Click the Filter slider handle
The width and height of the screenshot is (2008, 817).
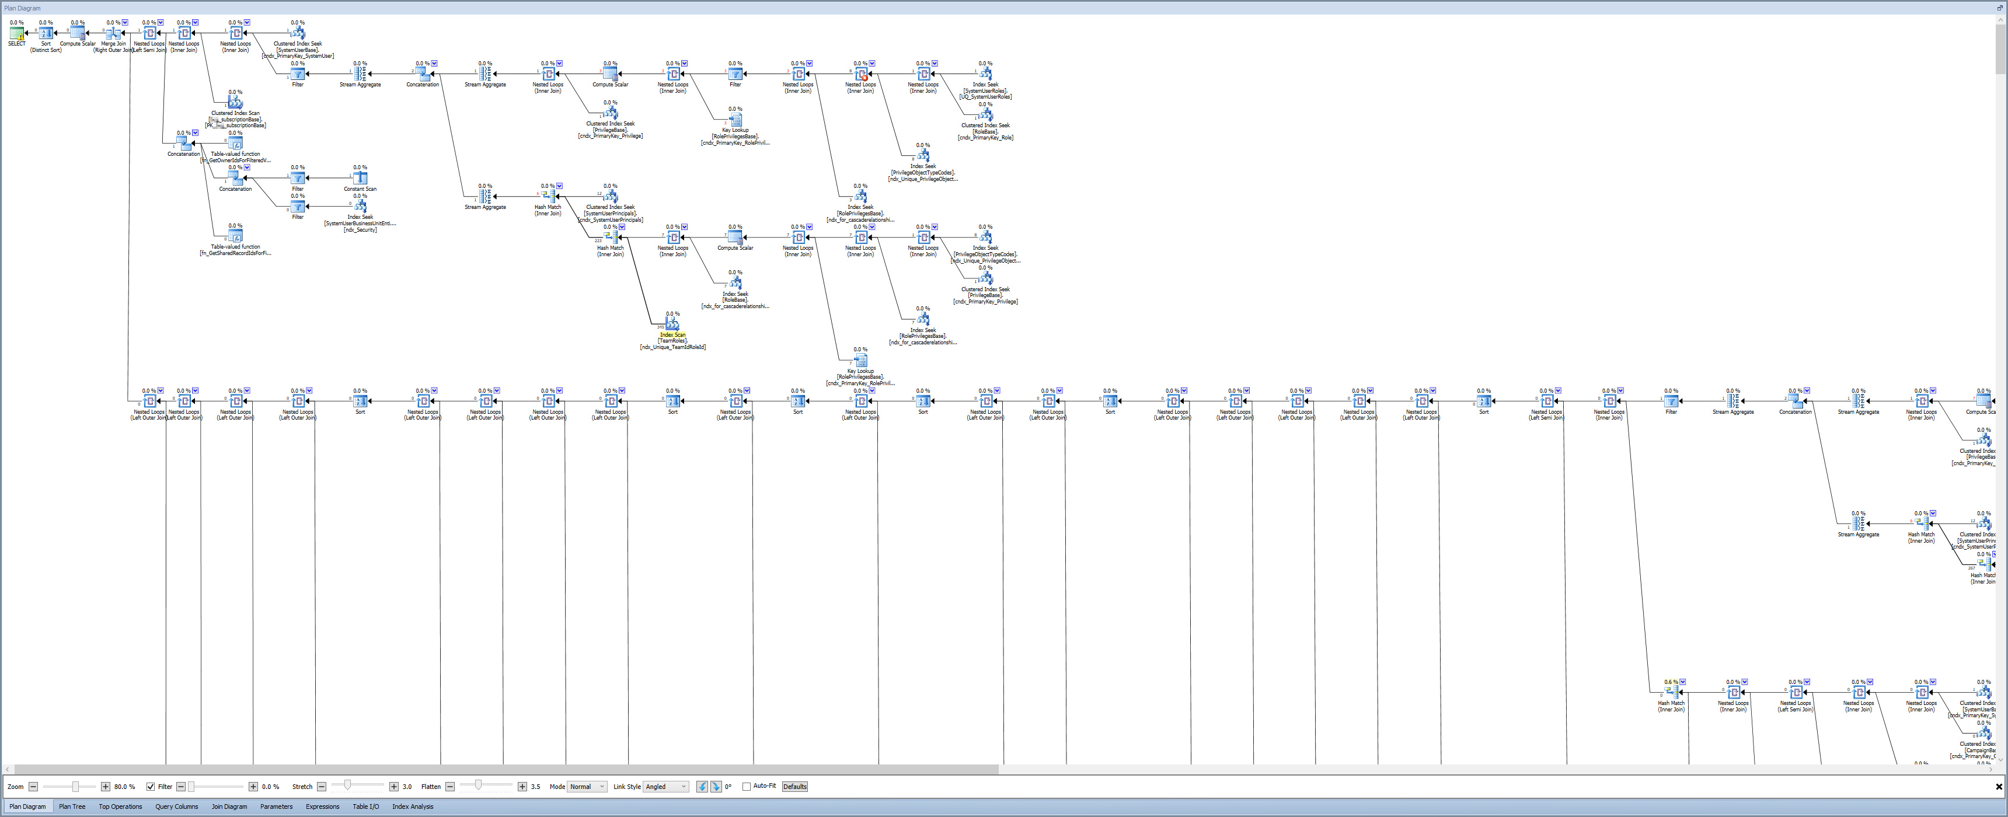coord(191,787)
